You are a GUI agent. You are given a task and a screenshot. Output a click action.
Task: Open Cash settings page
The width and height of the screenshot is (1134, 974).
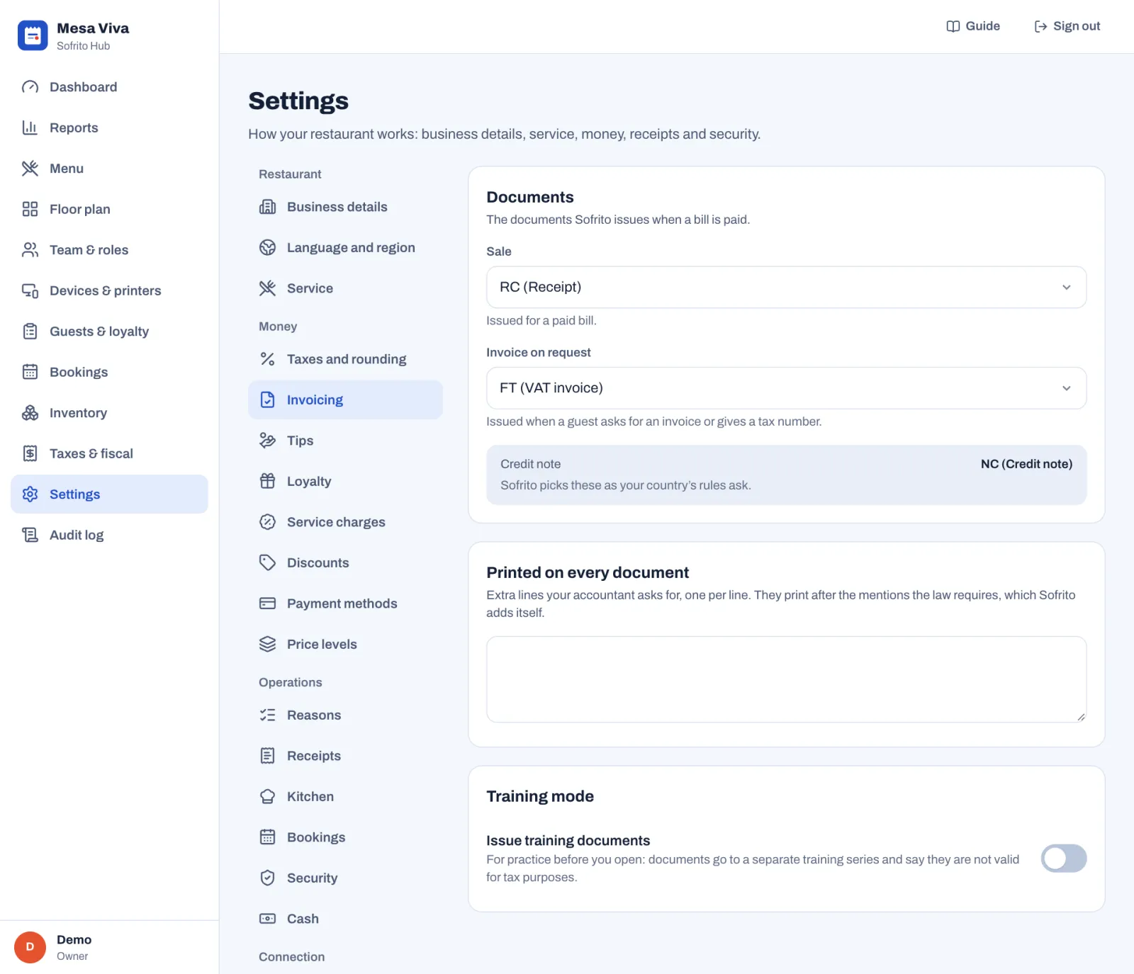pyautogui.click(x=345, y=919)
